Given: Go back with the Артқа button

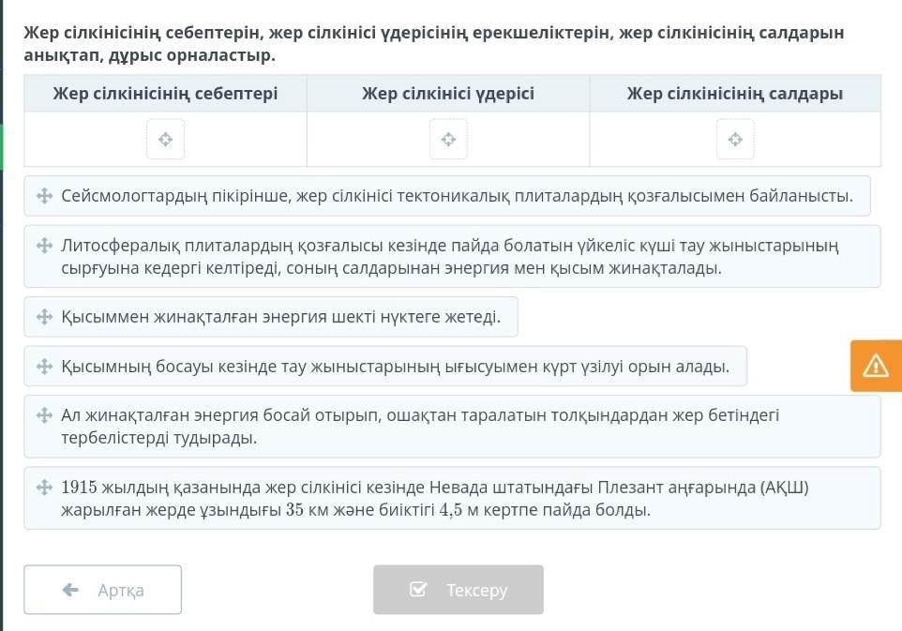Looking at the screenshot, I should [102, 590].
